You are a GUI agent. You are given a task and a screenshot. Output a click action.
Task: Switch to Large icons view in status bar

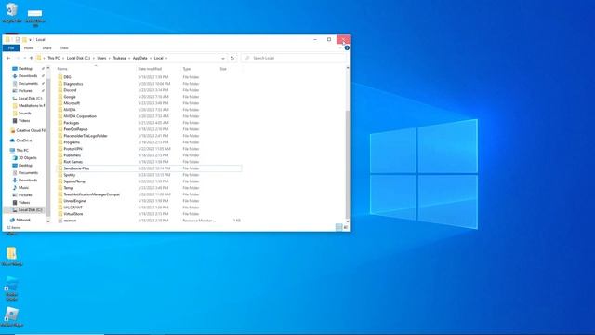[x=346, y=227]
